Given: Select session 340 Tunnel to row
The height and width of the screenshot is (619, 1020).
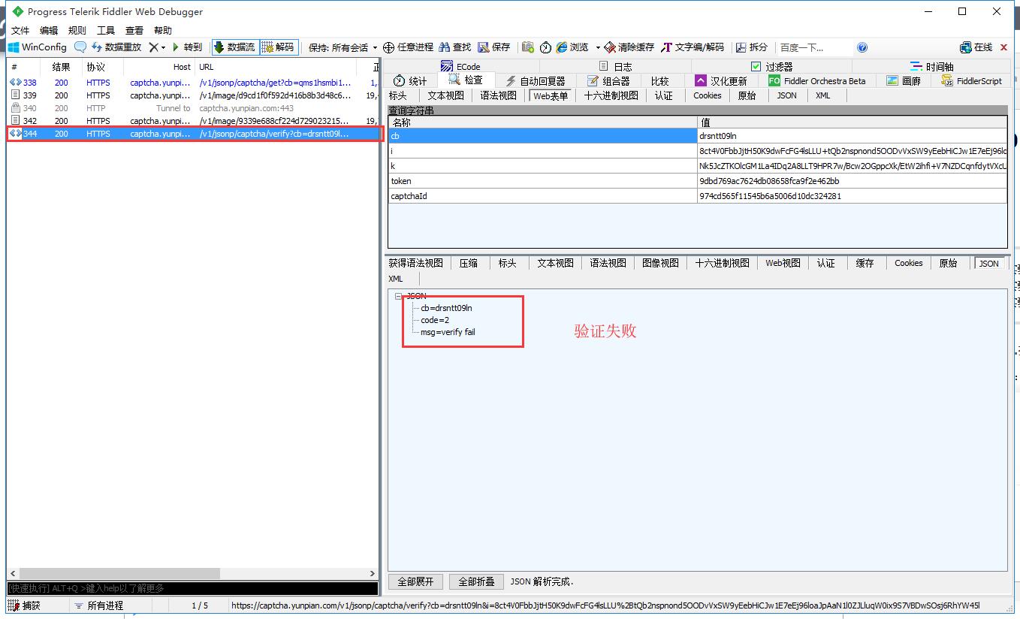Looking at the screenshot, I should (193, 108).
